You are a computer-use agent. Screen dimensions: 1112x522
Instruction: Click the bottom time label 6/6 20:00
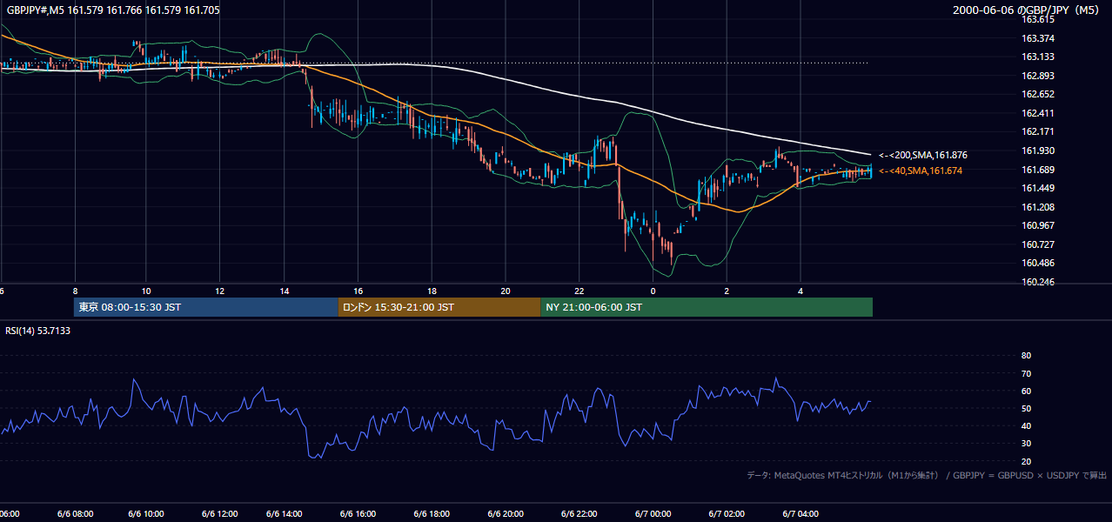(504, 514)
